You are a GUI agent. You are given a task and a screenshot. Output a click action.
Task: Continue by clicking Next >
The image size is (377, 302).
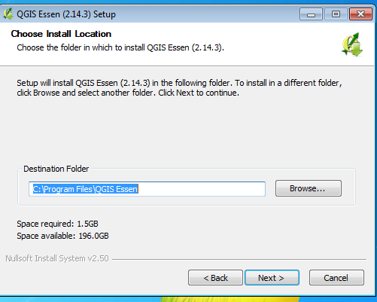pos(272,278)
